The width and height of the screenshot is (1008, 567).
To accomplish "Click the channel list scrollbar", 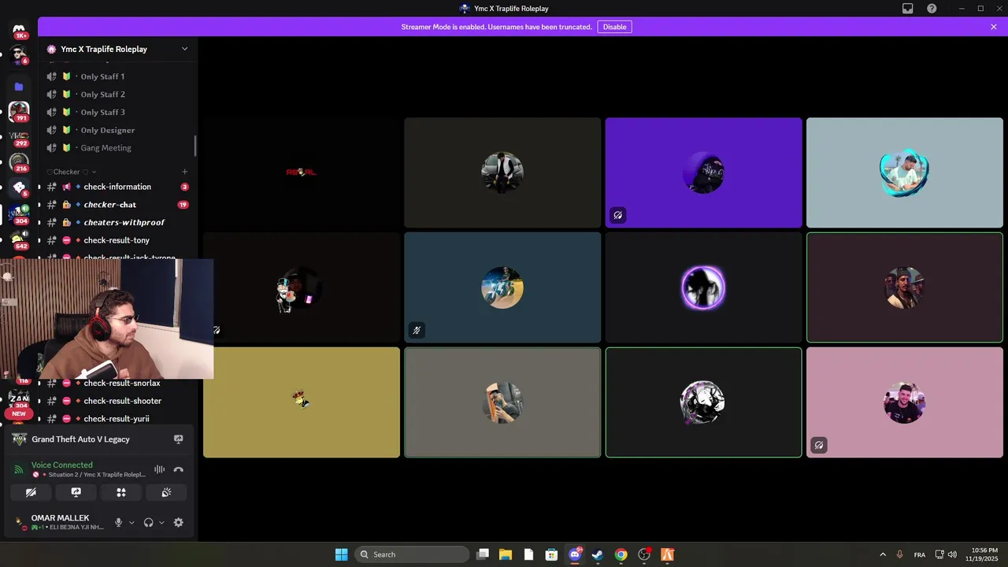I will point(195,146).
